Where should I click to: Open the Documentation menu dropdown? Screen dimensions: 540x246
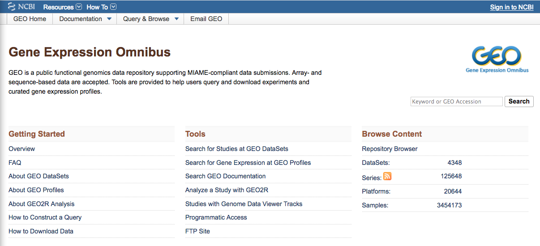[85, 19]
